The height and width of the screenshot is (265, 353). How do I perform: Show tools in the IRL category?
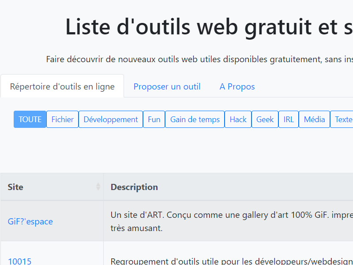pyautogui.click(x=289, y=119)
